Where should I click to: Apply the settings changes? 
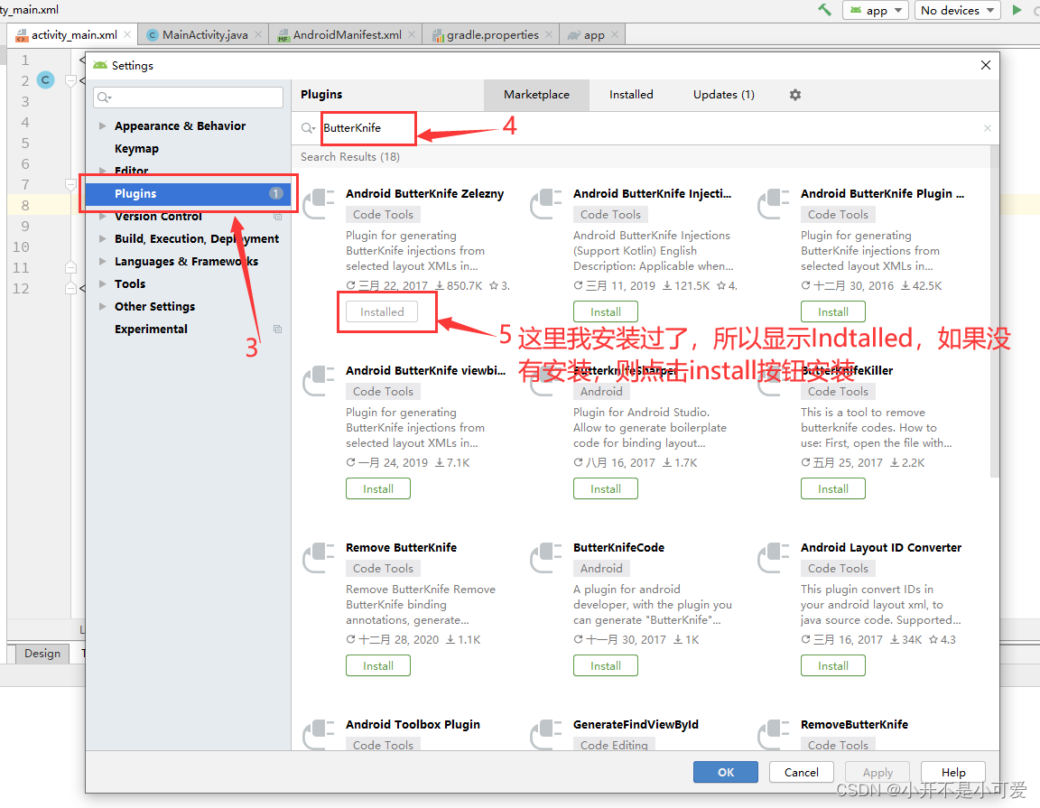click(x=877, y=772)
